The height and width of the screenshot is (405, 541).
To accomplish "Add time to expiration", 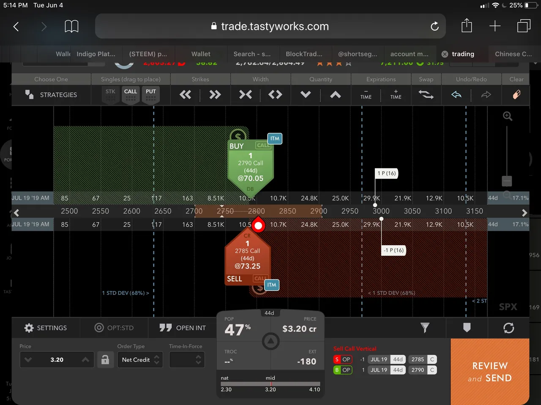I will [396, 94].
